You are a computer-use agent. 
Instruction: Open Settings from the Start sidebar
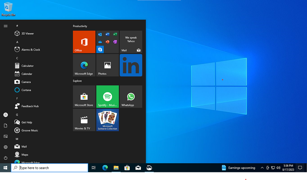point(5,147)
